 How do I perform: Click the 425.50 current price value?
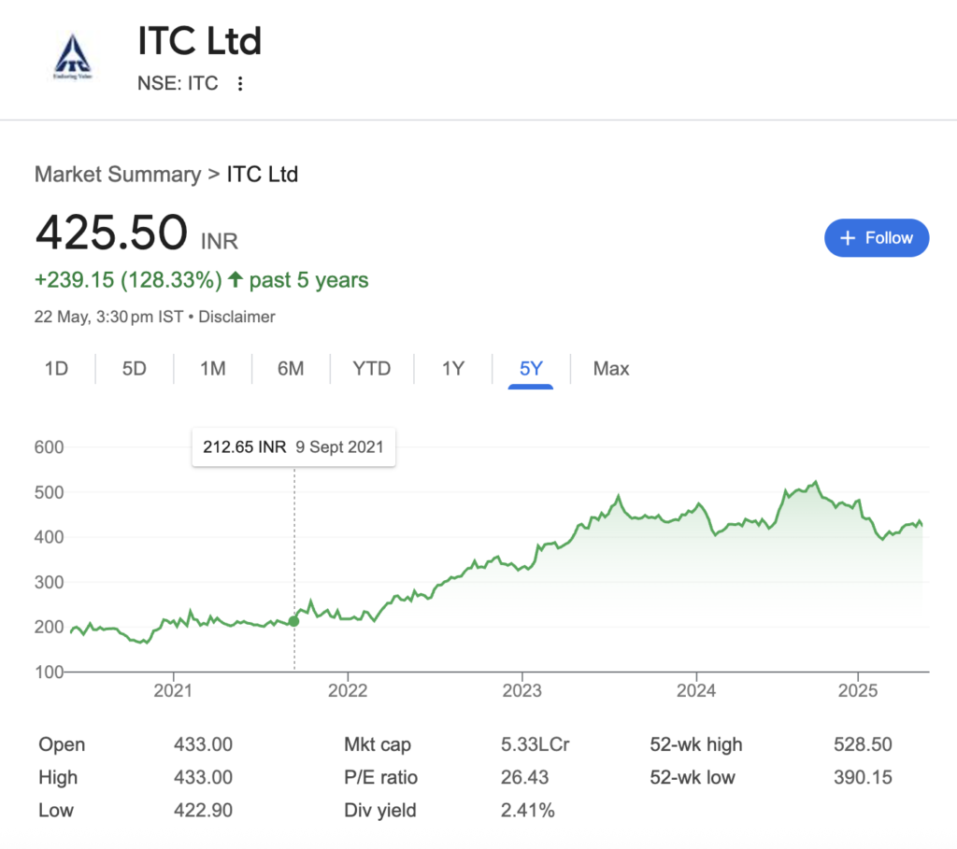coord(111,233)
